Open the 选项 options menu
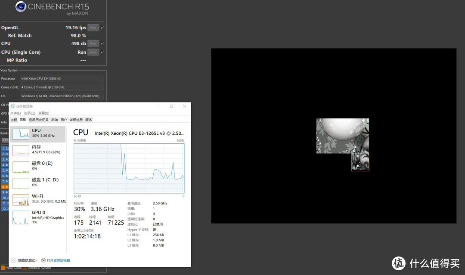This screenshot has width=465, height=275. coord(29,113)
